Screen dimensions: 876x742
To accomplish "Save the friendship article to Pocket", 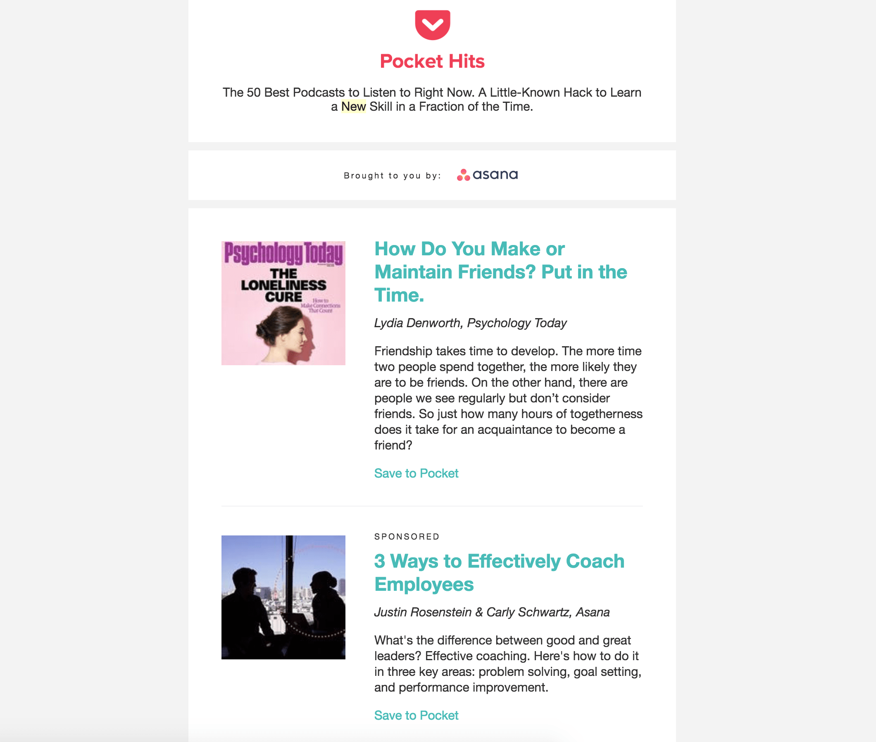I will 416,472.
